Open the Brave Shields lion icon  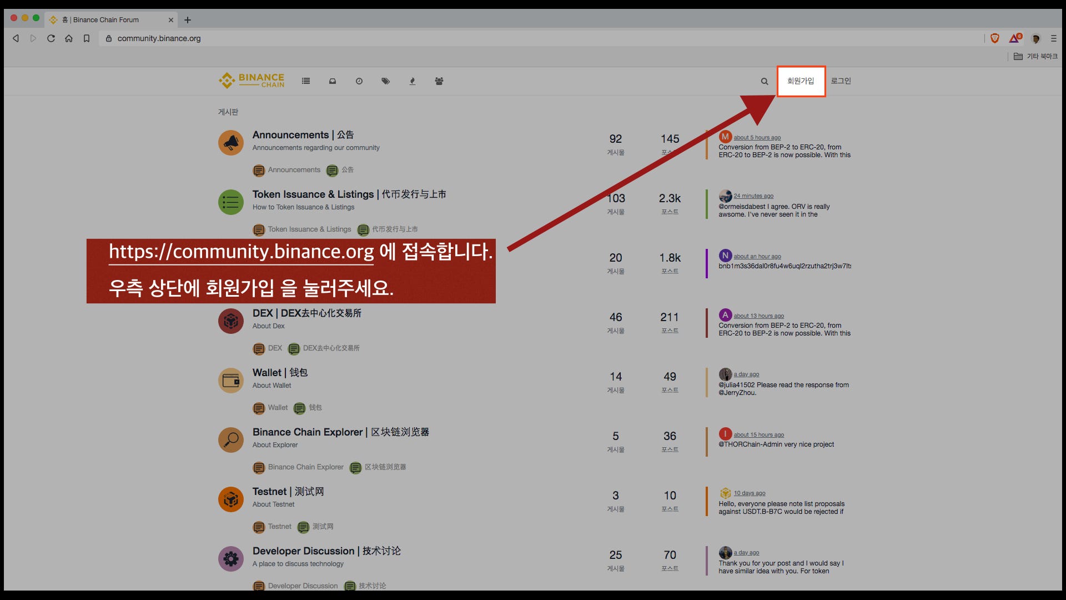click(x=994, y=38)
